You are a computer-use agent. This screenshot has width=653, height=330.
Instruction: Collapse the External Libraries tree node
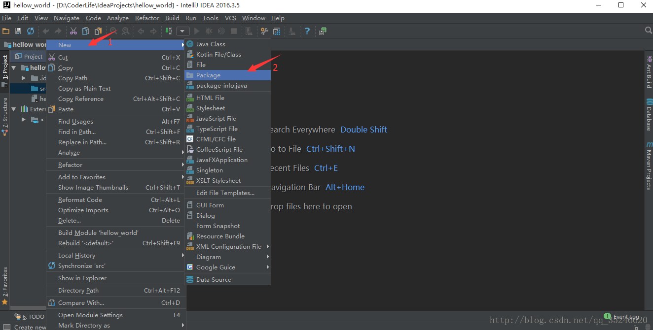click(x=14, y=109)
